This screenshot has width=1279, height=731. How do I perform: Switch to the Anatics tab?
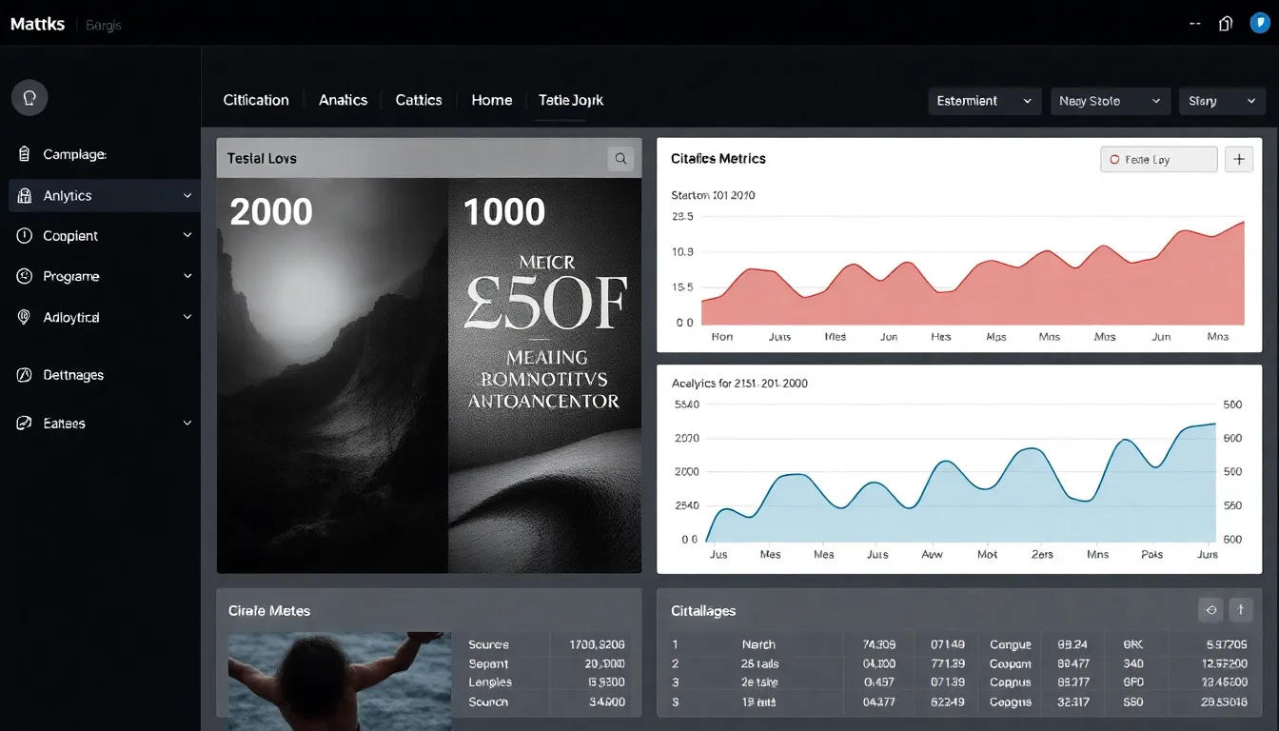[343, 100]
